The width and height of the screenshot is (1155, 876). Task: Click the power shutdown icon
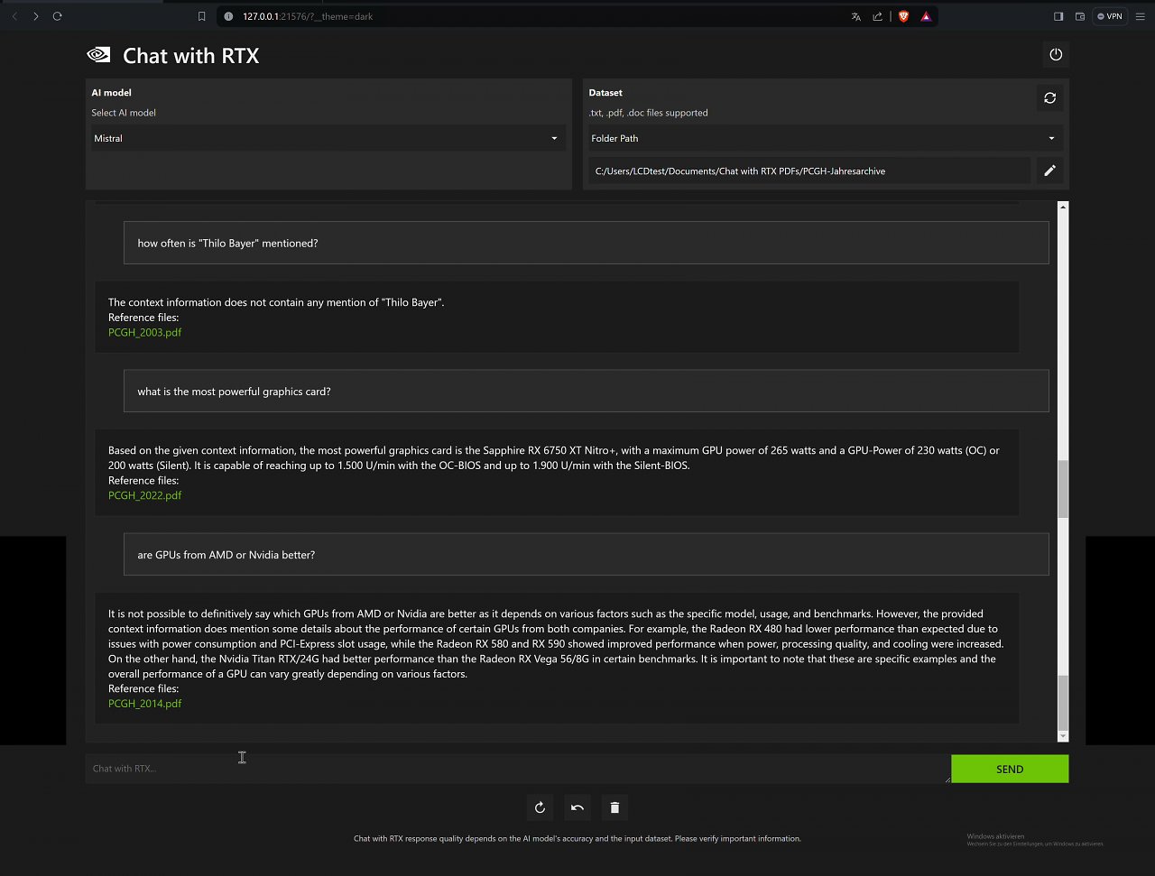[x=1056, y=55]
